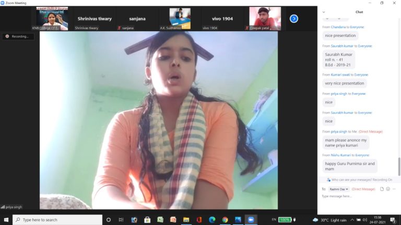Open the chat more options ellipsis
The image size is (401, 225).
click(394, 189)
